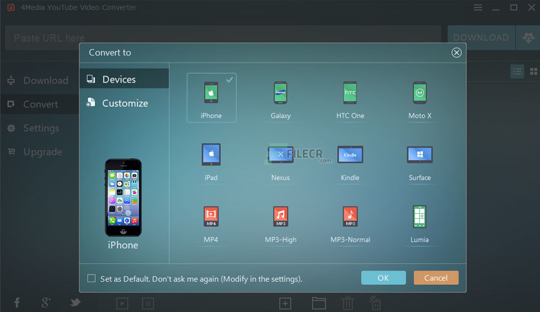Click the Cancel button
The image size is (540, 312).
click(436, 278)
